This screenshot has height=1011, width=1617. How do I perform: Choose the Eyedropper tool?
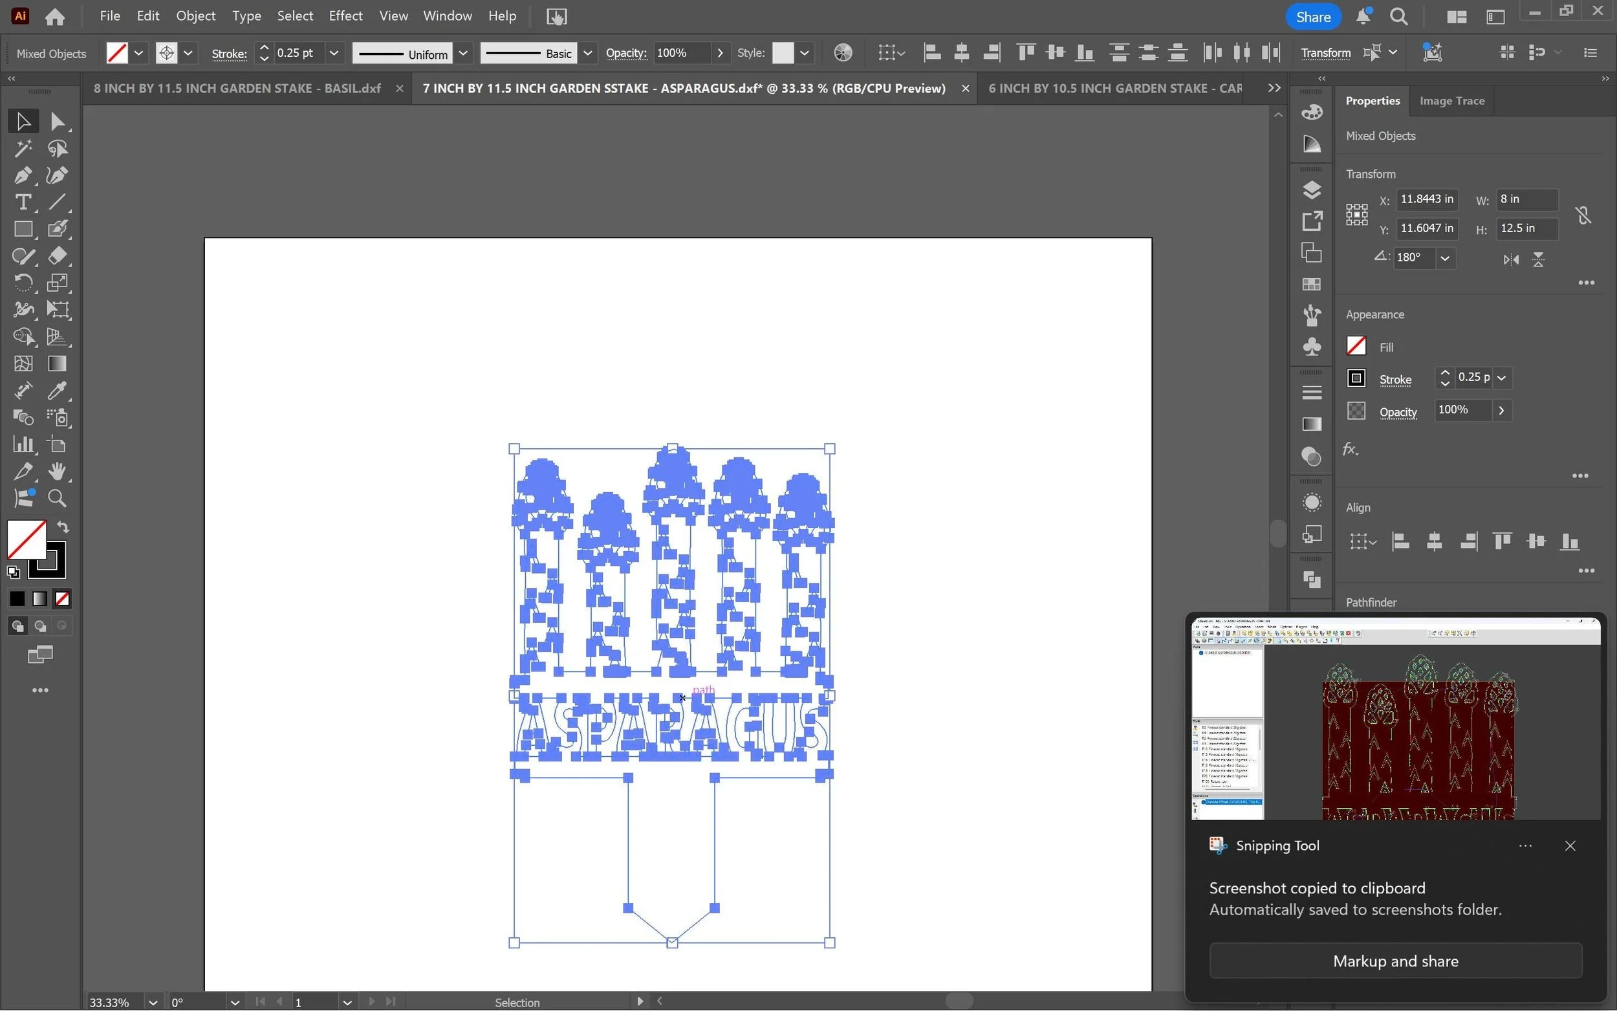pos(58,391)
